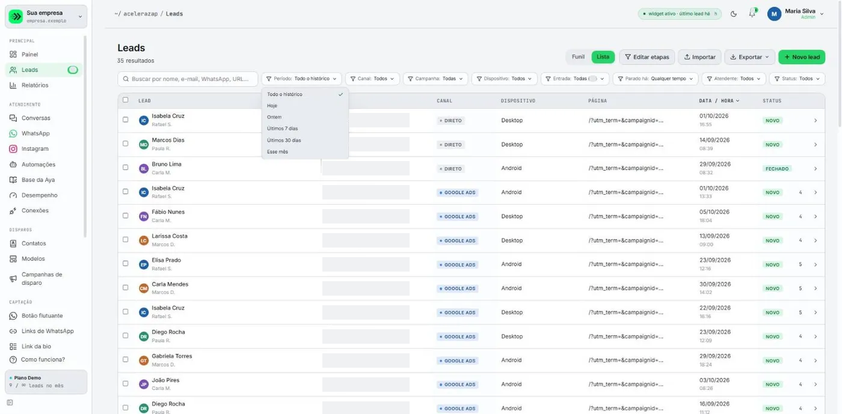Open row arrow for Fábio Nunes
The width and height of the screenshot is (842, 414).
click(816, 217)
